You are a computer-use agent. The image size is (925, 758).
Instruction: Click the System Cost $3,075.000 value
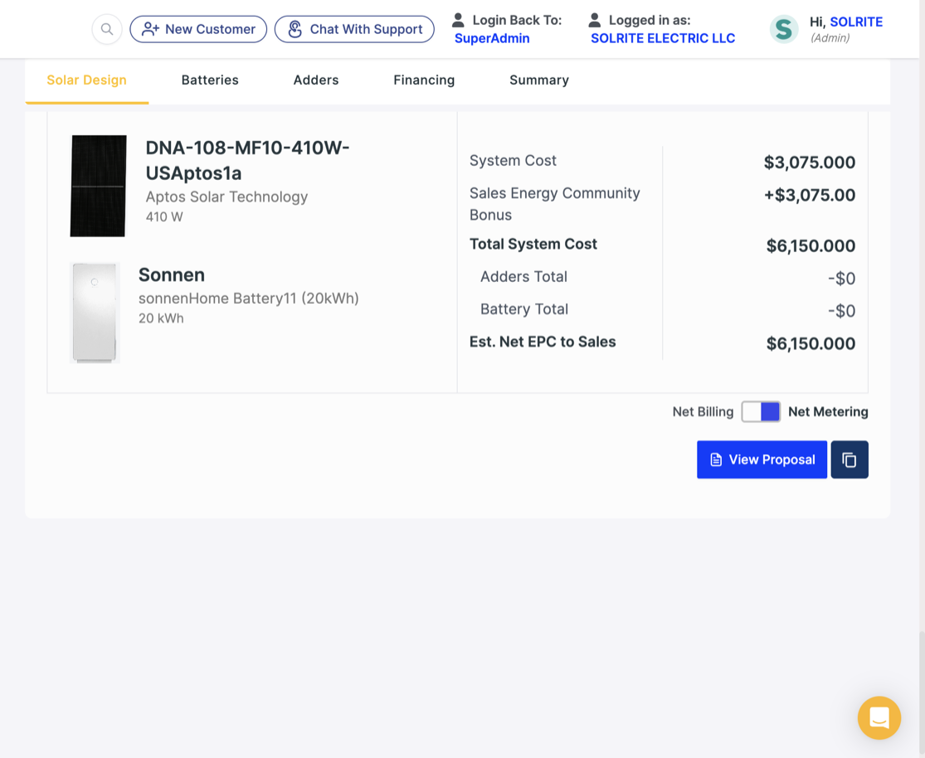pos(810,163)
